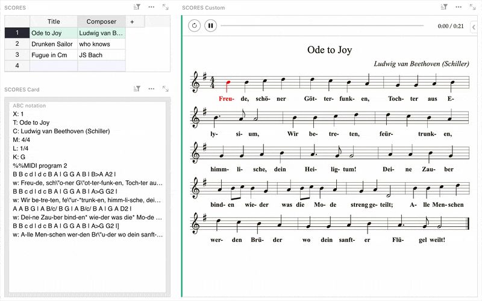Click the 'C: Ludwig van Beethoven (Schiller)' notation line

(61, 131)
